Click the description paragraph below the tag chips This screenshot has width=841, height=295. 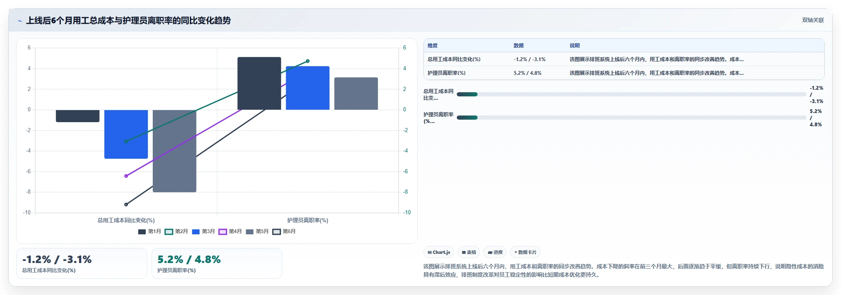point(624,270)
